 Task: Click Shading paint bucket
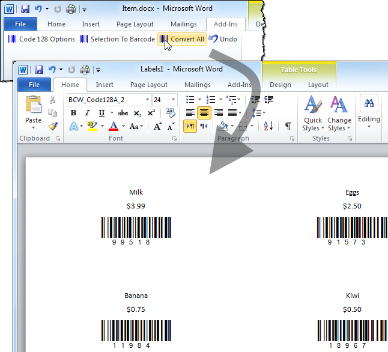[x=223, y=126]
